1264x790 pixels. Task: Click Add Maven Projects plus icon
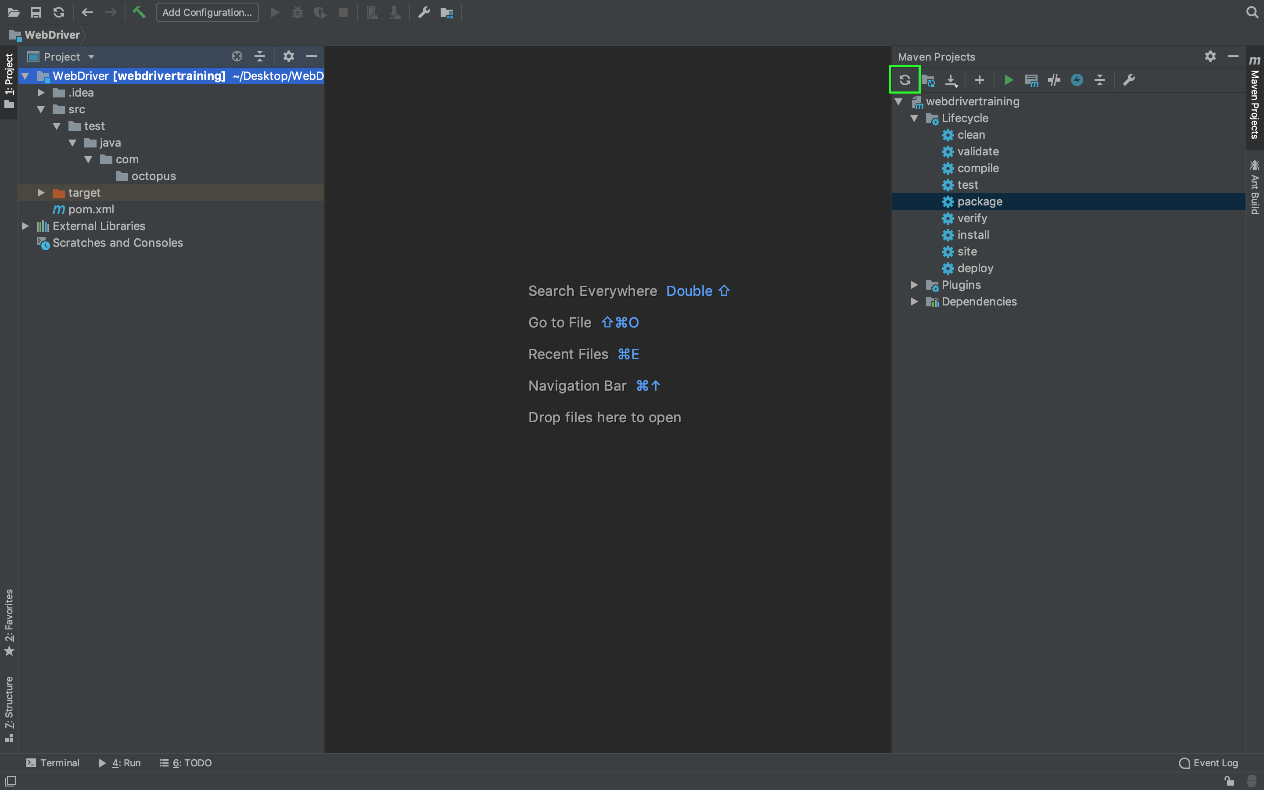[x=979, y=80]
